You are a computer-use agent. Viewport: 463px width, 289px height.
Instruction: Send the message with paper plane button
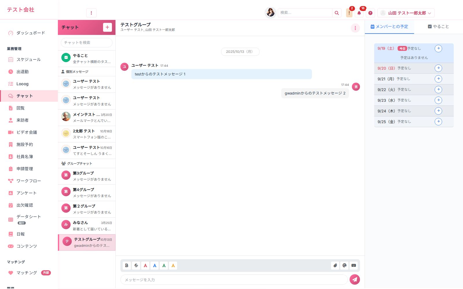pos(355,279)
